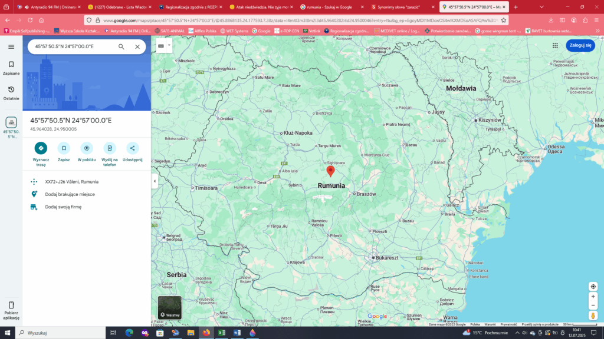
Task: Click the Zapisz save place icon
Action: (x=64, y=148)
